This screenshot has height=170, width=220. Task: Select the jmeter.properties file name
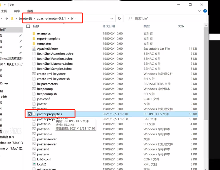click(x=49, y=114)
